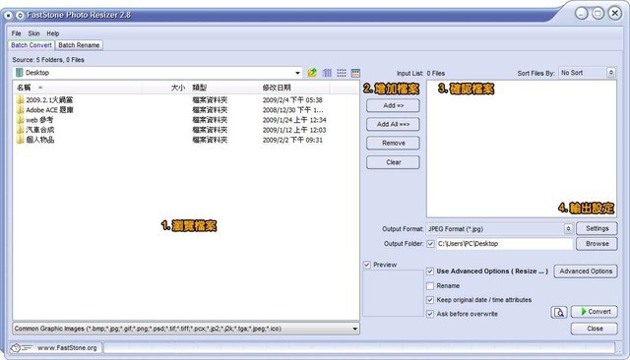Open the Sort Files By dropdown
This screenshot has width=630, height=360.
point(610,73)
